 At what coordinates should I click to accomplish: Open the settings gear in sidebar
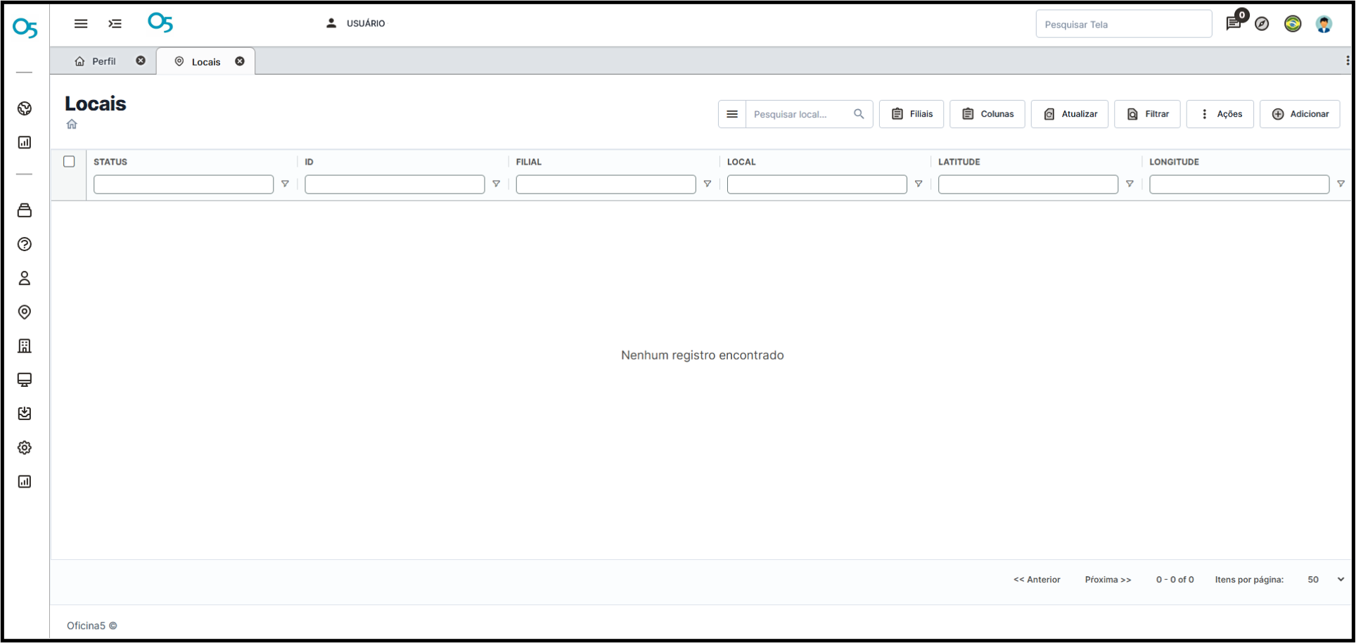click(25, 447)
